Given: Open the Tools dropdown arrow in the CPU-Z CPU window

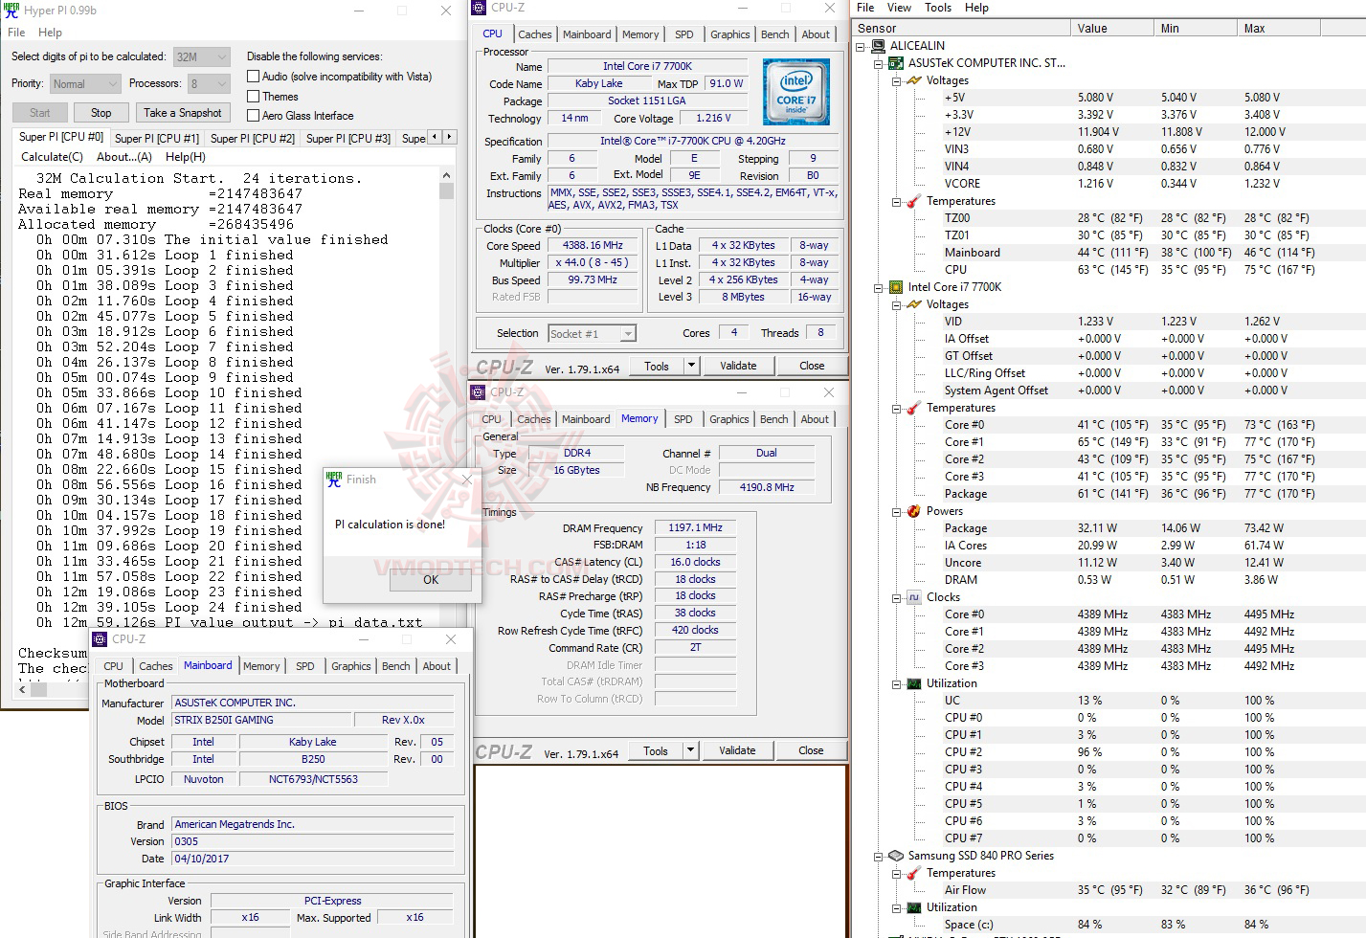Looking at the screenshot, I should 691,366.
